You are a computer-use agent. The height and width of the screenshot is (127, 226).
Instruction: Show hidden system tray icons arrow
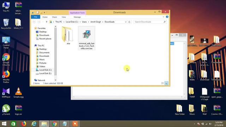pos(194,124)
